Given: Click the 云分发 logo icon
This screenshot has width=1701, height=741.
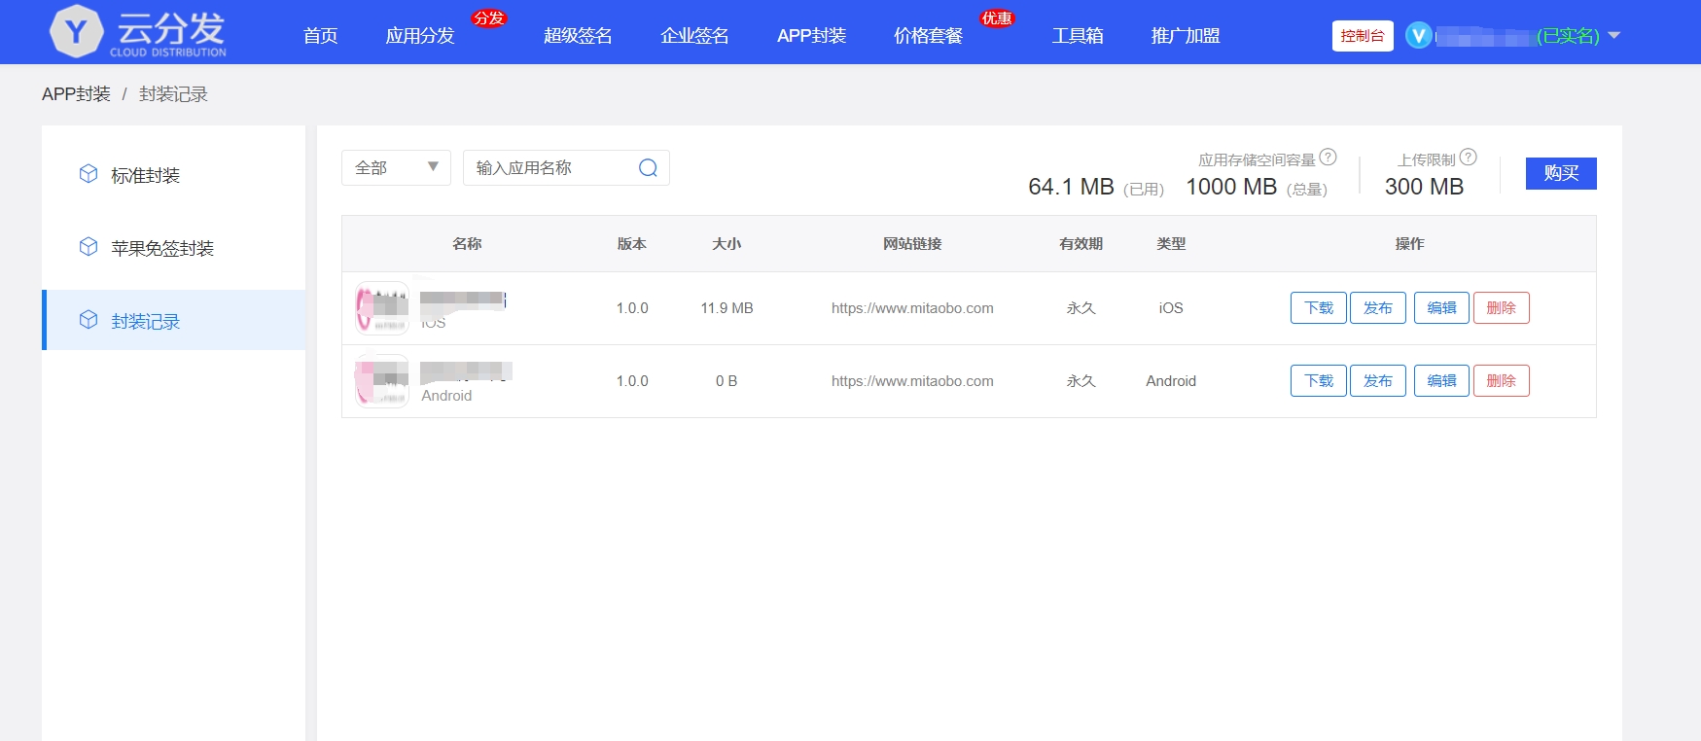Looking at the screenshot, I should [76, 32].
